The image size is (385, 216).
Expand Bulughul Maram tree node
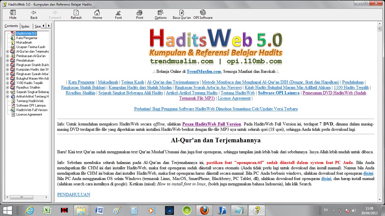click(x=7, y=78)
